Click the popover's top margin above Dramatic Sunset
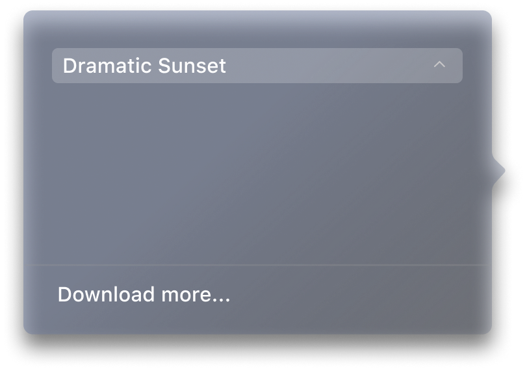Screen dimensions: 527x369 (257, 30)
